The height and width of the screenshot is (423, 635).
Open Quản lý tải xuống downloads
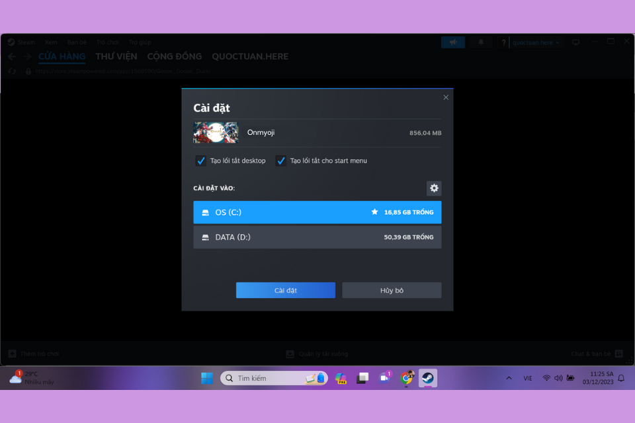point(317,354)
